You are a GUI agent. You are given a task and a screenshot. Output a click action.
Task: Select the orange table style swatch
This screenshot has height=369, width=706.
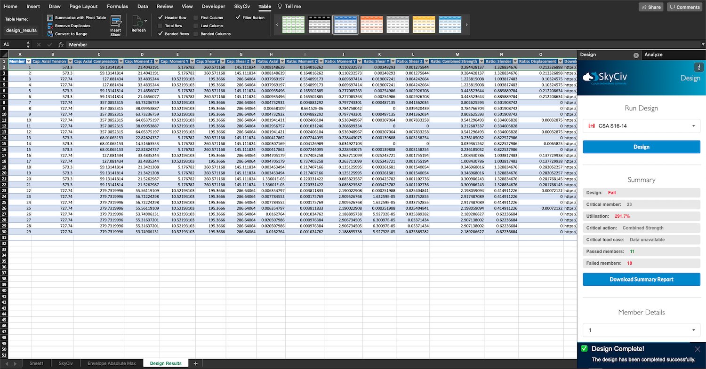(372, 24)
